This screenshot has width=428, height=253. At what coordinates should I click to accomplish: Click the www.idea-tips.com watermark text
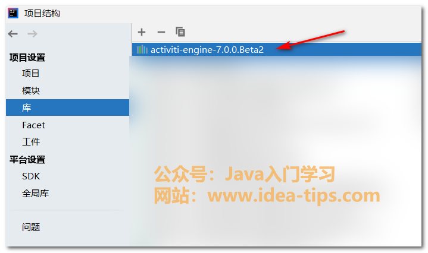(293, 195)
